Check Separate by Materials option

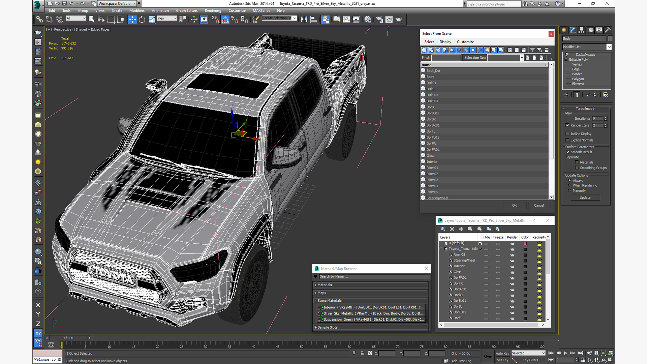[577, 162]
